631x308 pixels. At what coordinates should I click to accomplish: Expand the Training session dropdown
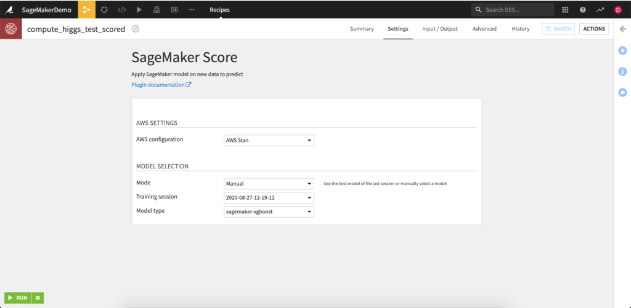(269, 197)
